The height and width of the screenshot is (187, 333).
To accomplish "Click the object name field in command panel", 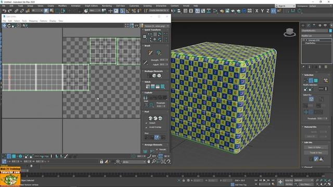I will pyautogui.click(x=315, y=31).
